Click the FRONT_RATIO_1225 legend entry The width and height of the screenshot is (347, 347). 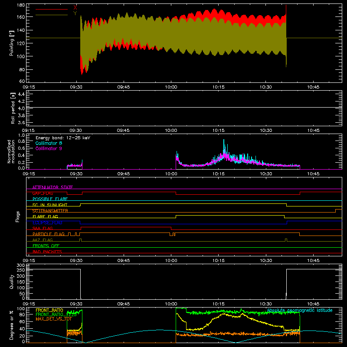pos(56,314)
